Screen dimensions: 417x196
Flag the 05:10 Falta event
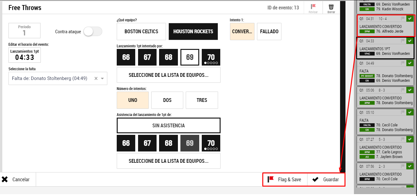403,112
